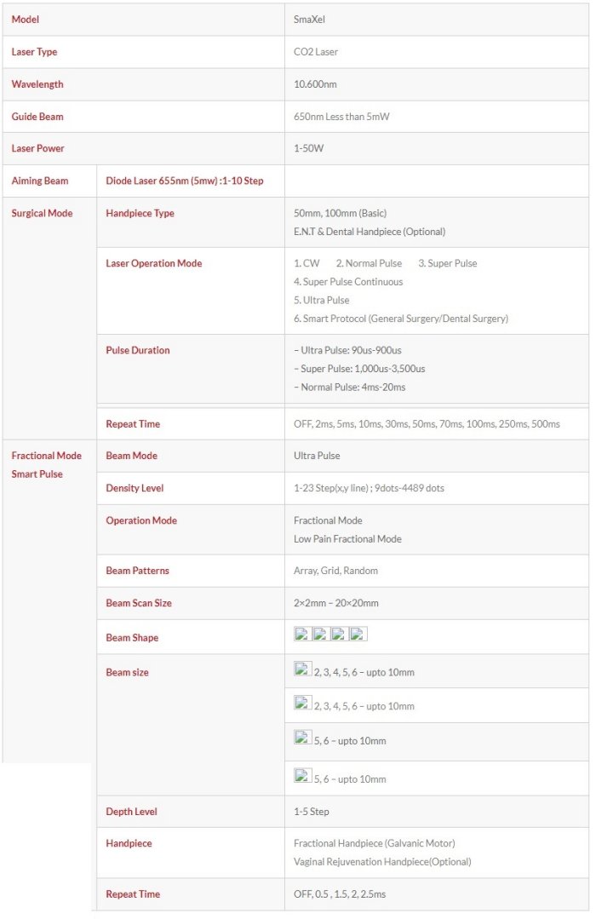The image size is (596, 919).
Task: Select the Wavelength 10.600nm value
Action: point(317,84)
